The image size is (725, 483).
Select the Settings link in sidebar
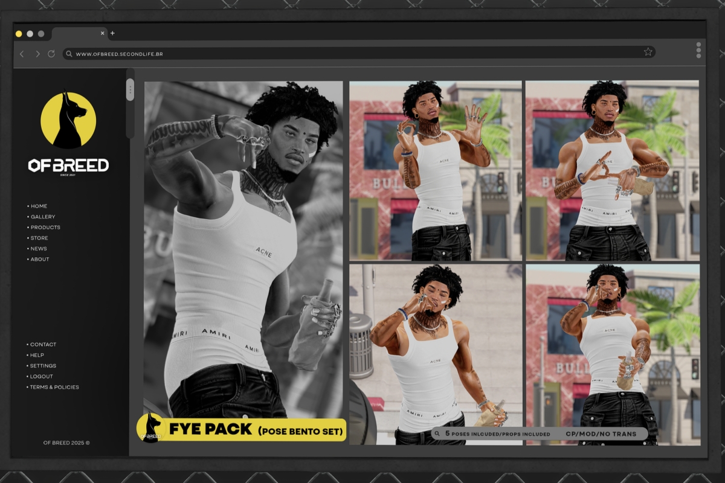pyautogui.click(x=43, y=366)
